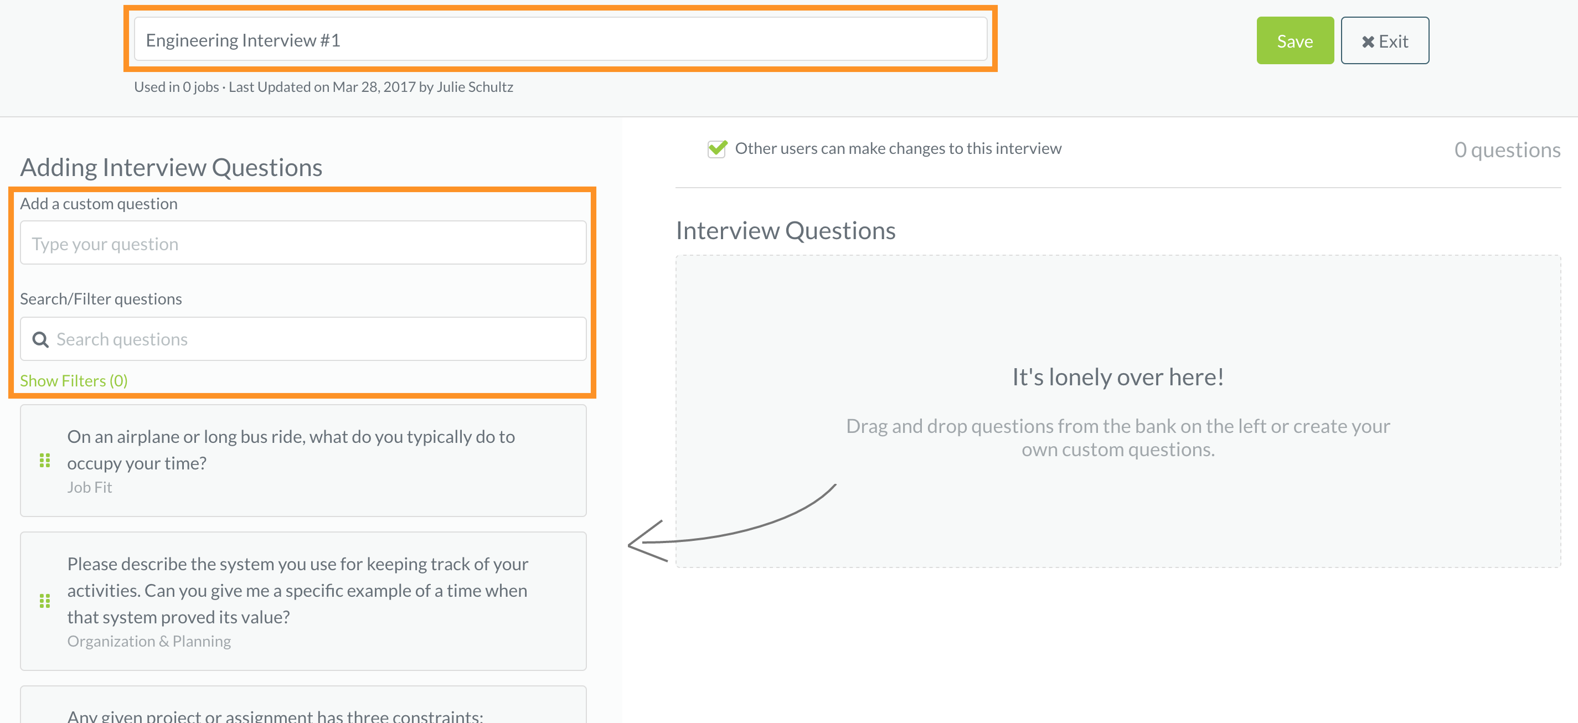1578x723 pixels.
Task: Select the 'keeping track of your activities' question
Action: pyautogui.click(x=303, y=601)
